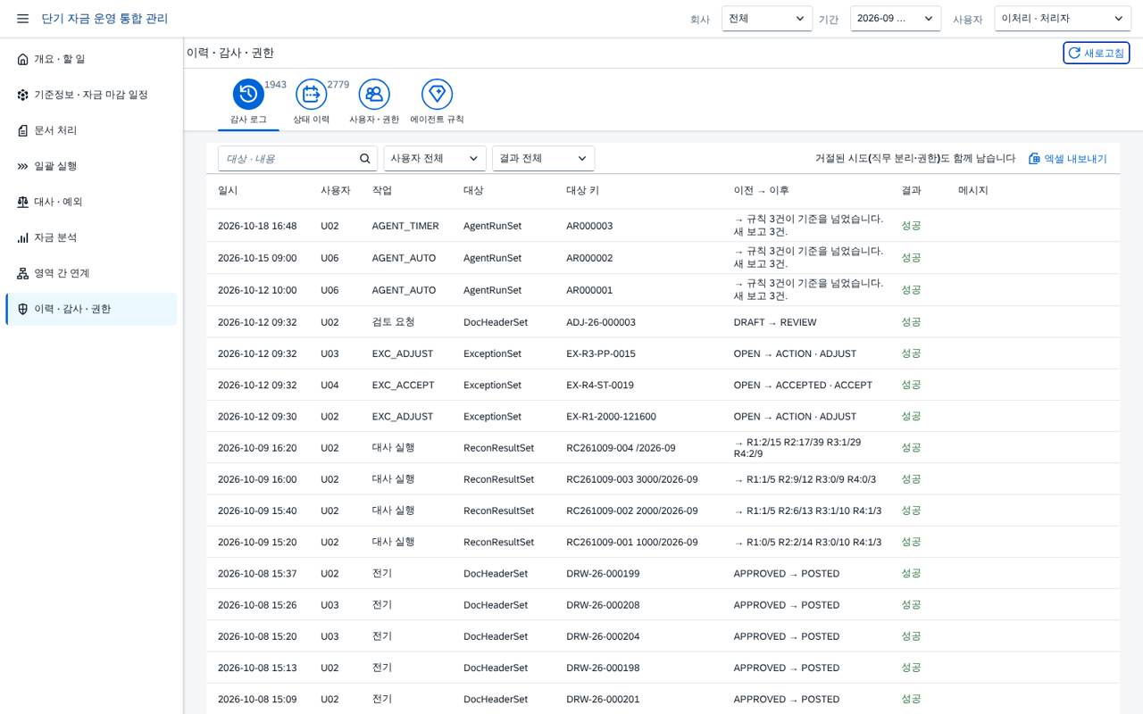Click RC261009-002 2000/2026-09 cell
The height and width of the screenshot is (714, 1143).
tap(632, 511)
